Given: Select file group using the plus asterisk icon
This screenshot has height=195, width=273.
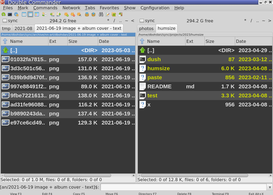Looking at the screenshot, I should pyautogui.click(x=66, y=14).
